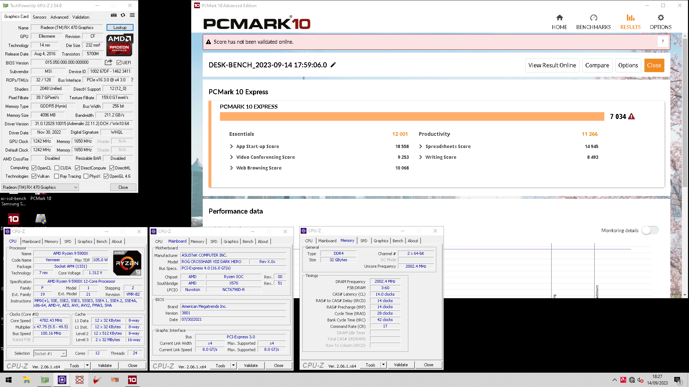Click Validate in CPU-Z Mainboard window
Screen dimensions: 689x387
point(251,365)
